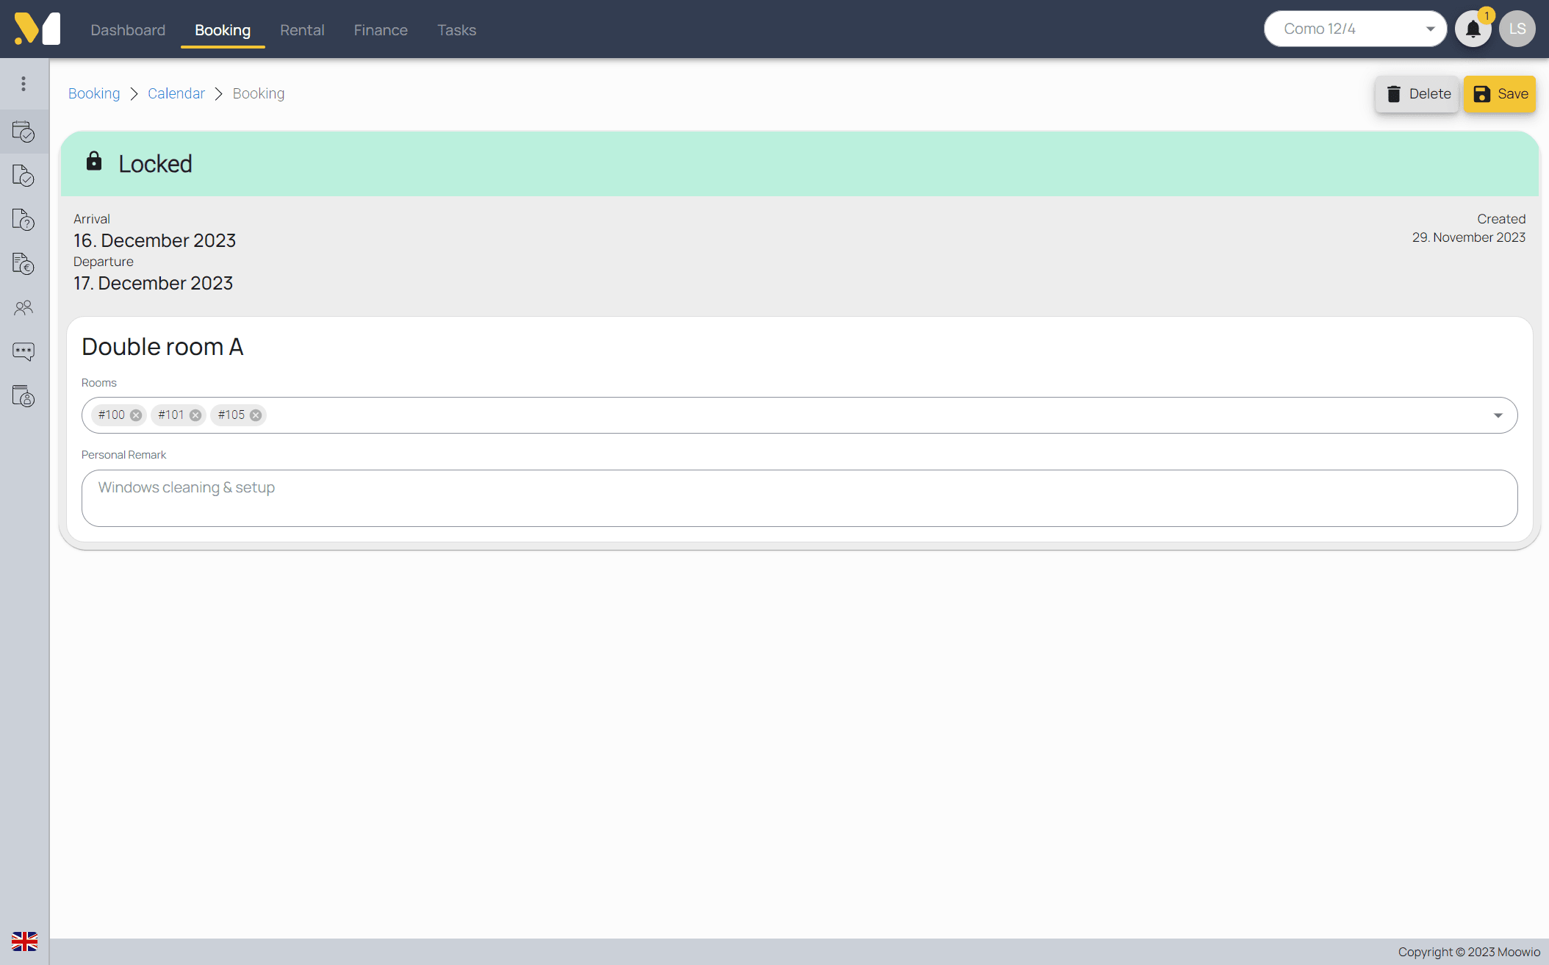Click into the Personal Remark field
The image size is (1549, 965).
[799, 498]
